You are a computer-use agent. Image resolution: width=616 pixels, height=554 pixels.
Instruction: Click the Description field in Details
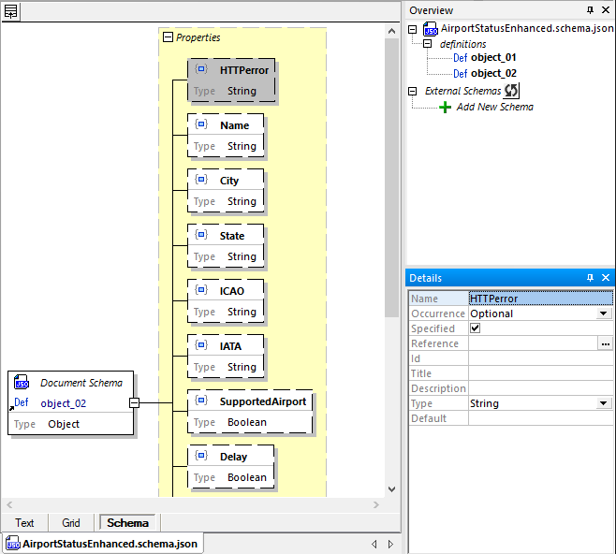pos(540,388)
